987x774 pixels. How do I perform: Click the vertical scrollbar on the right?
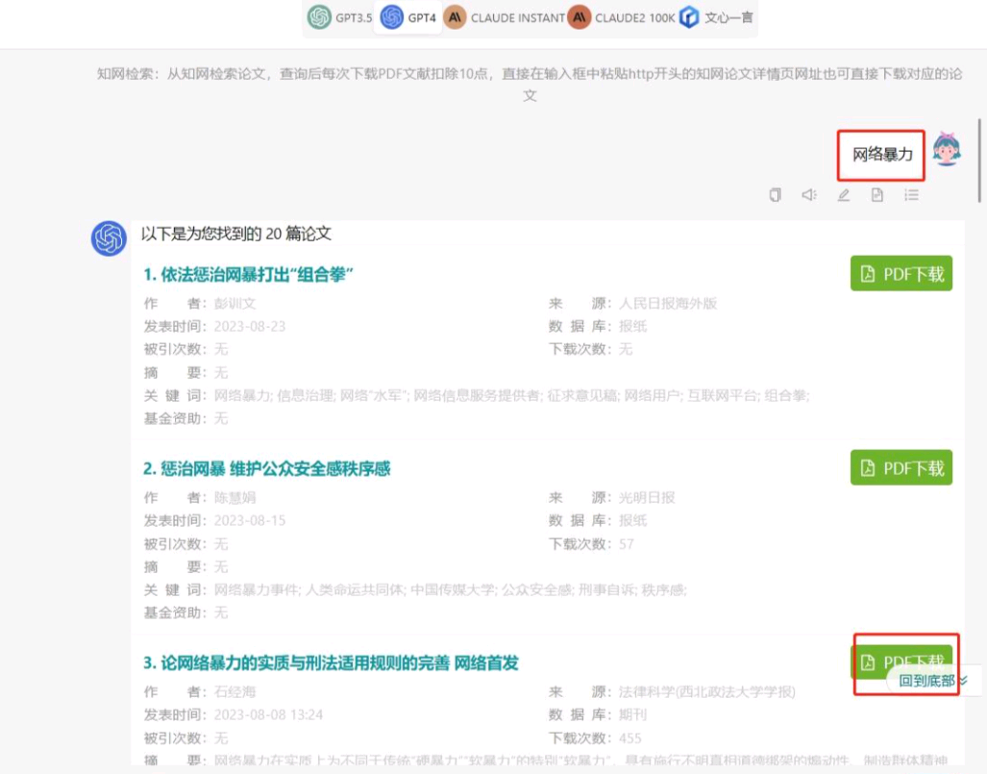(x=979, y=161)
